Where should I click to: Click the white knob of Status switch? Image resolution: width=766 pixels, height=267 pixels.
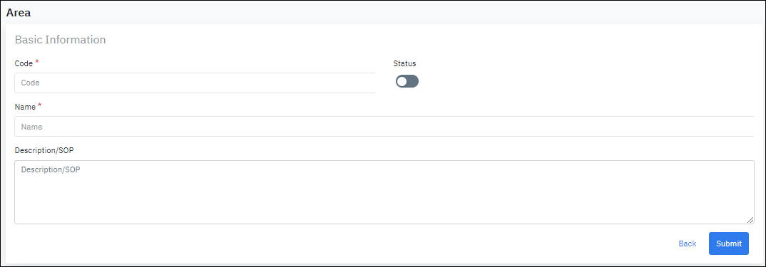coord(402,81)
